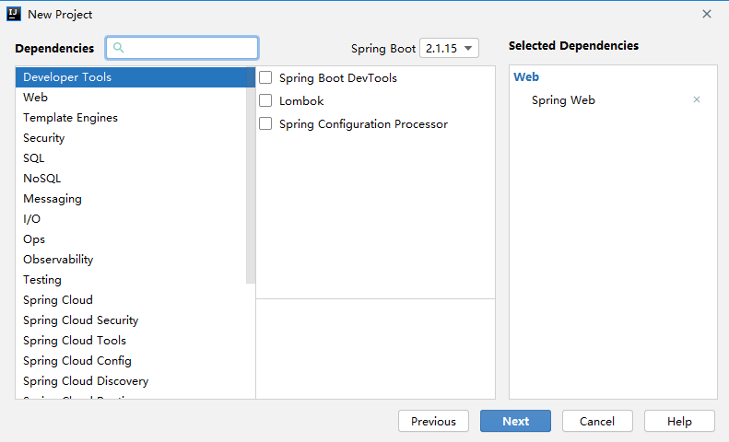
Task: Select Spring Web in selected dependencies
Action: click(x=563, y=100)
